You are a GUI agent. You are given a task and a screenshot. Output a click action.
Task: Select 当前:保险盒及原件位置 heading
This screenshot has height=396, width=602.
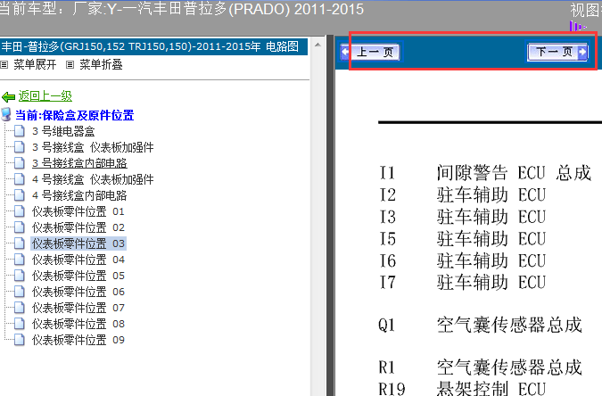coord(75,115)
